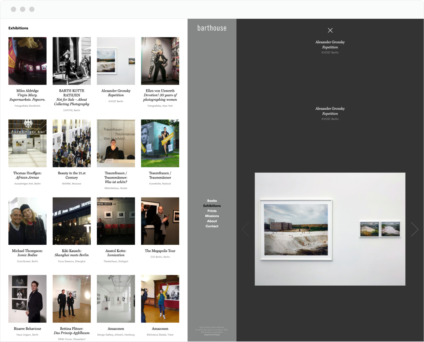Open Anatol Kotte Iconication exhibition
The width and height of the screenshot is (424, 342).
(116, 220)
